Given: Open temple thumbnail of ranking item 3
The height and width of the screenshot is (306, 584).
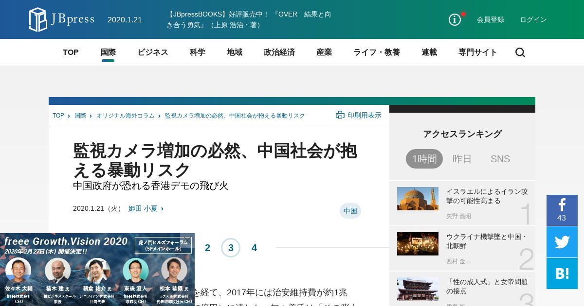Looking at the screenshot, I should point(418,289).
